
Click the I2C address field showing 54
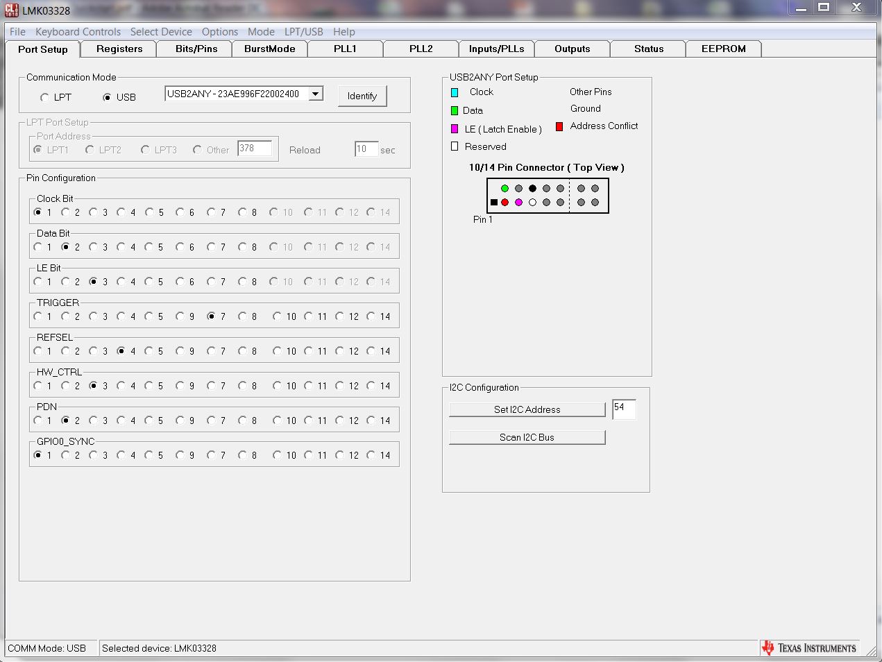pos(624,409)
